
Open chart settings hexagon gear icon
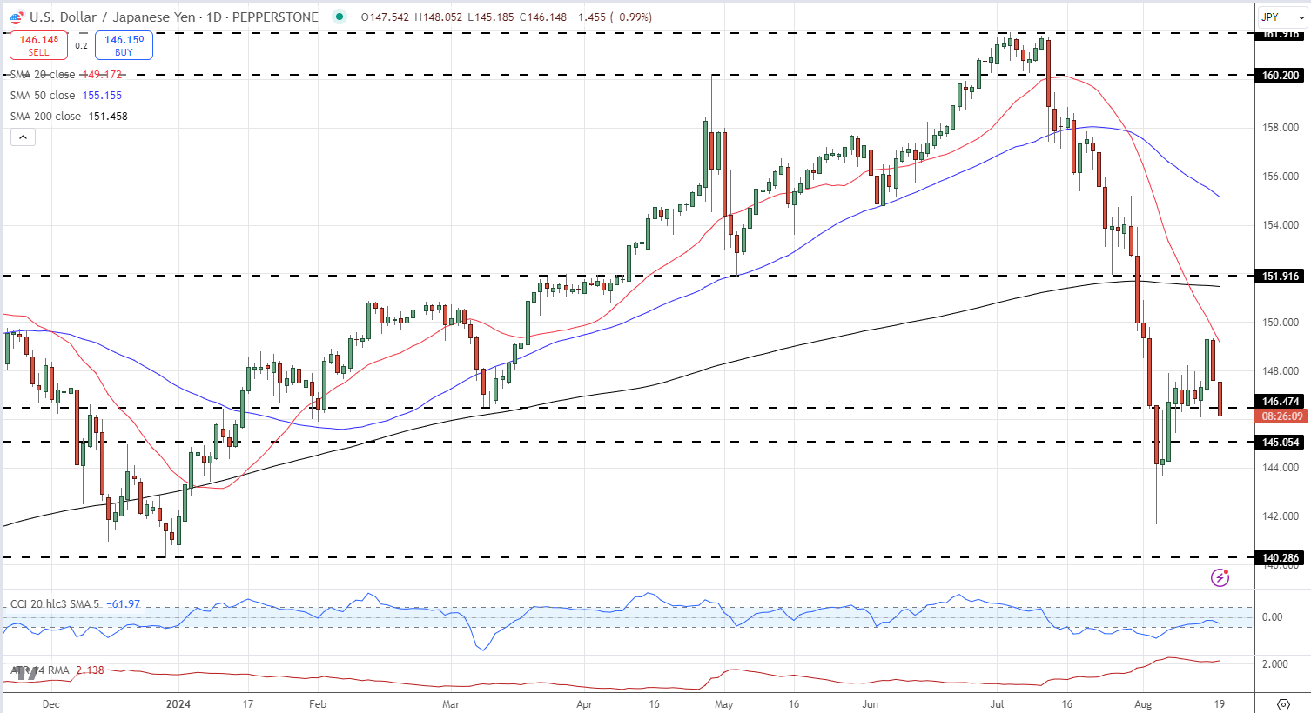tap(1282, 703)
